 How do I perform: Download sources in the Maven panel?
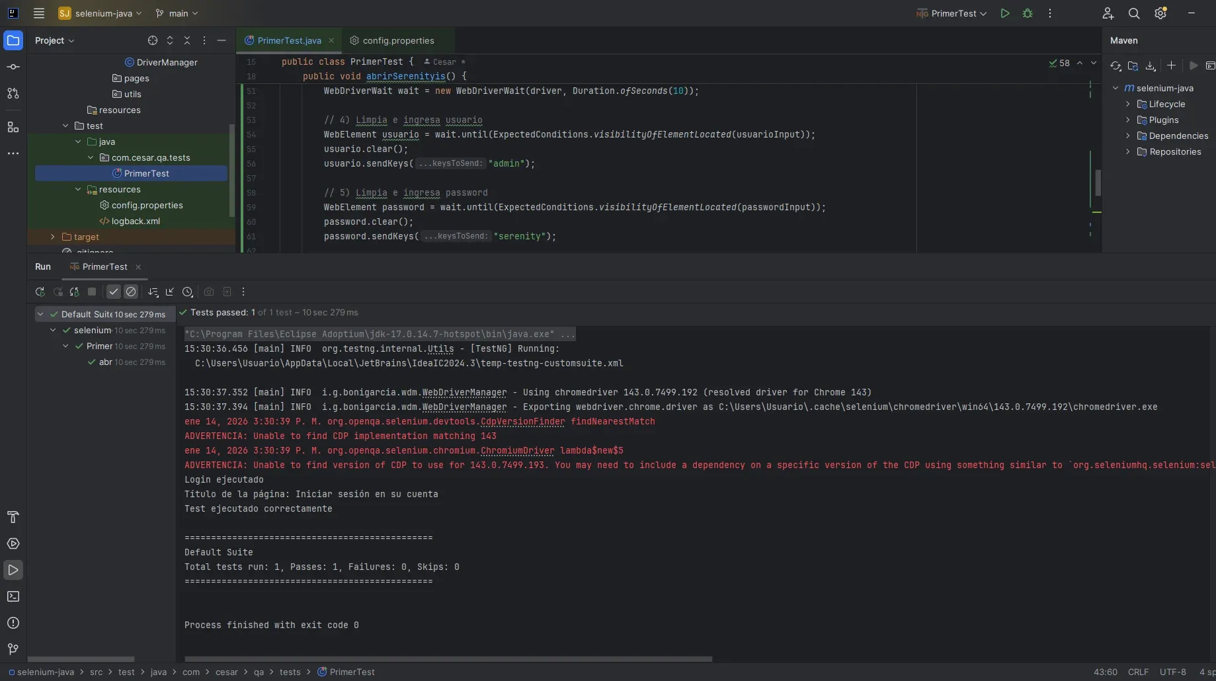click(1151, 65)
